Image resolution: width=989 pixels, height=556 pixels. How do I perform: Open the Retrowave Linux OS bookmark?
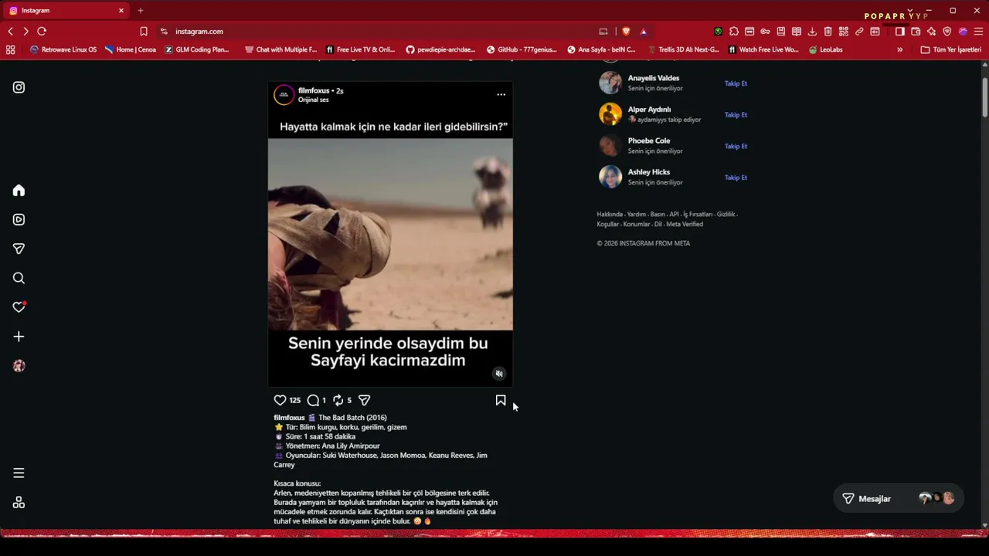pyautogui.click(x=63, y=49)
